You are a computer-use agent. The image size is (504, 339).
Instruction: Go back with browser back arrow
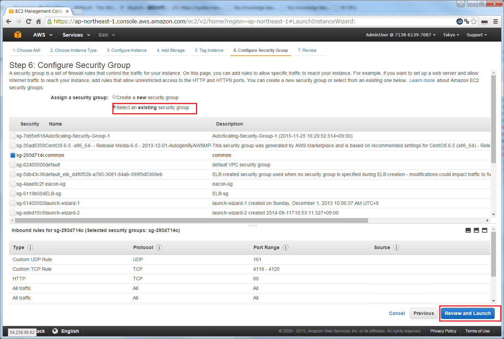9,21
